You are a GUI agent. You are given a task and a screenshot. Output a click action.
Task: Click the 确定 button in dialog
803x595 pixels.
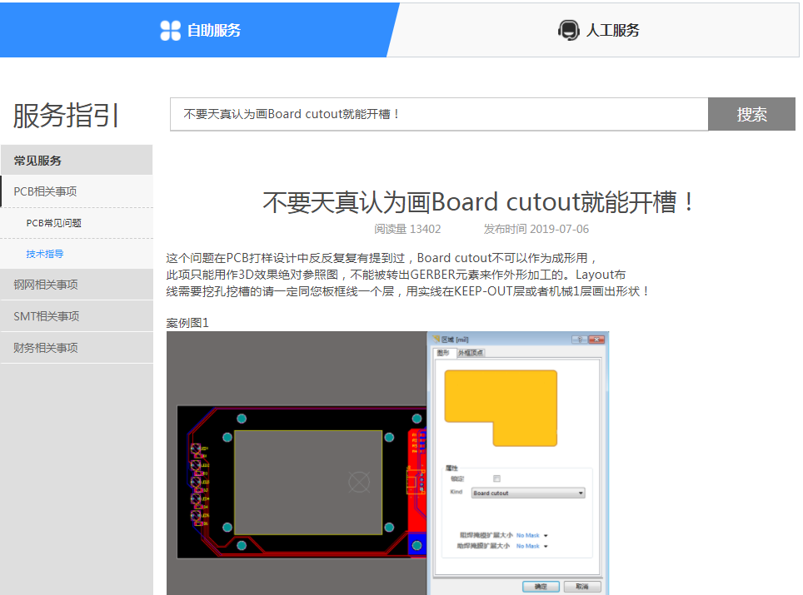pos(541,587)
